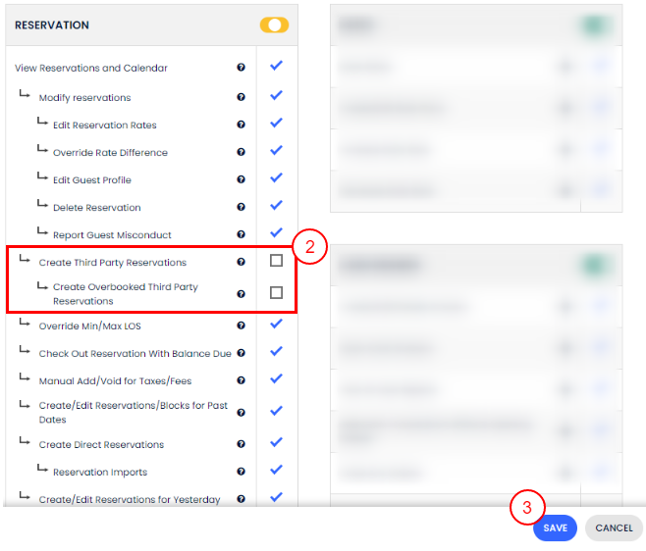Show help for Reservation Imports
The width and height of the screenshot is (646, 551).
(x=241, y=472)
